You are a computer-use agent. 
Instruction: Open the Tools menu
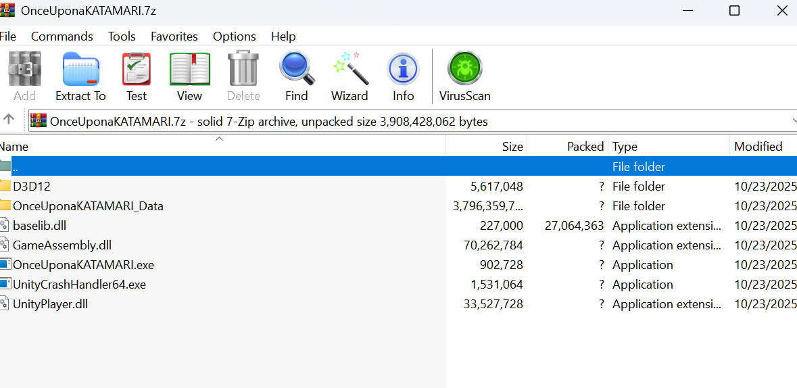coord(122,37)
